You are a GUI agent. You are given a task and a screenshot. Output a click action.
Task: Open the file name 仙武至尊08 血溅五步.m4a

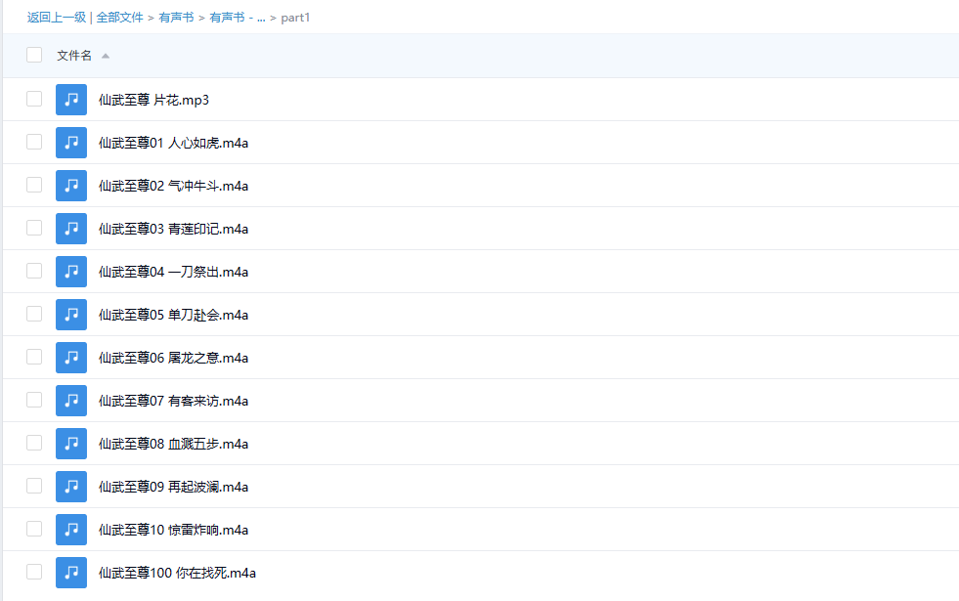[x=173, y=444]
